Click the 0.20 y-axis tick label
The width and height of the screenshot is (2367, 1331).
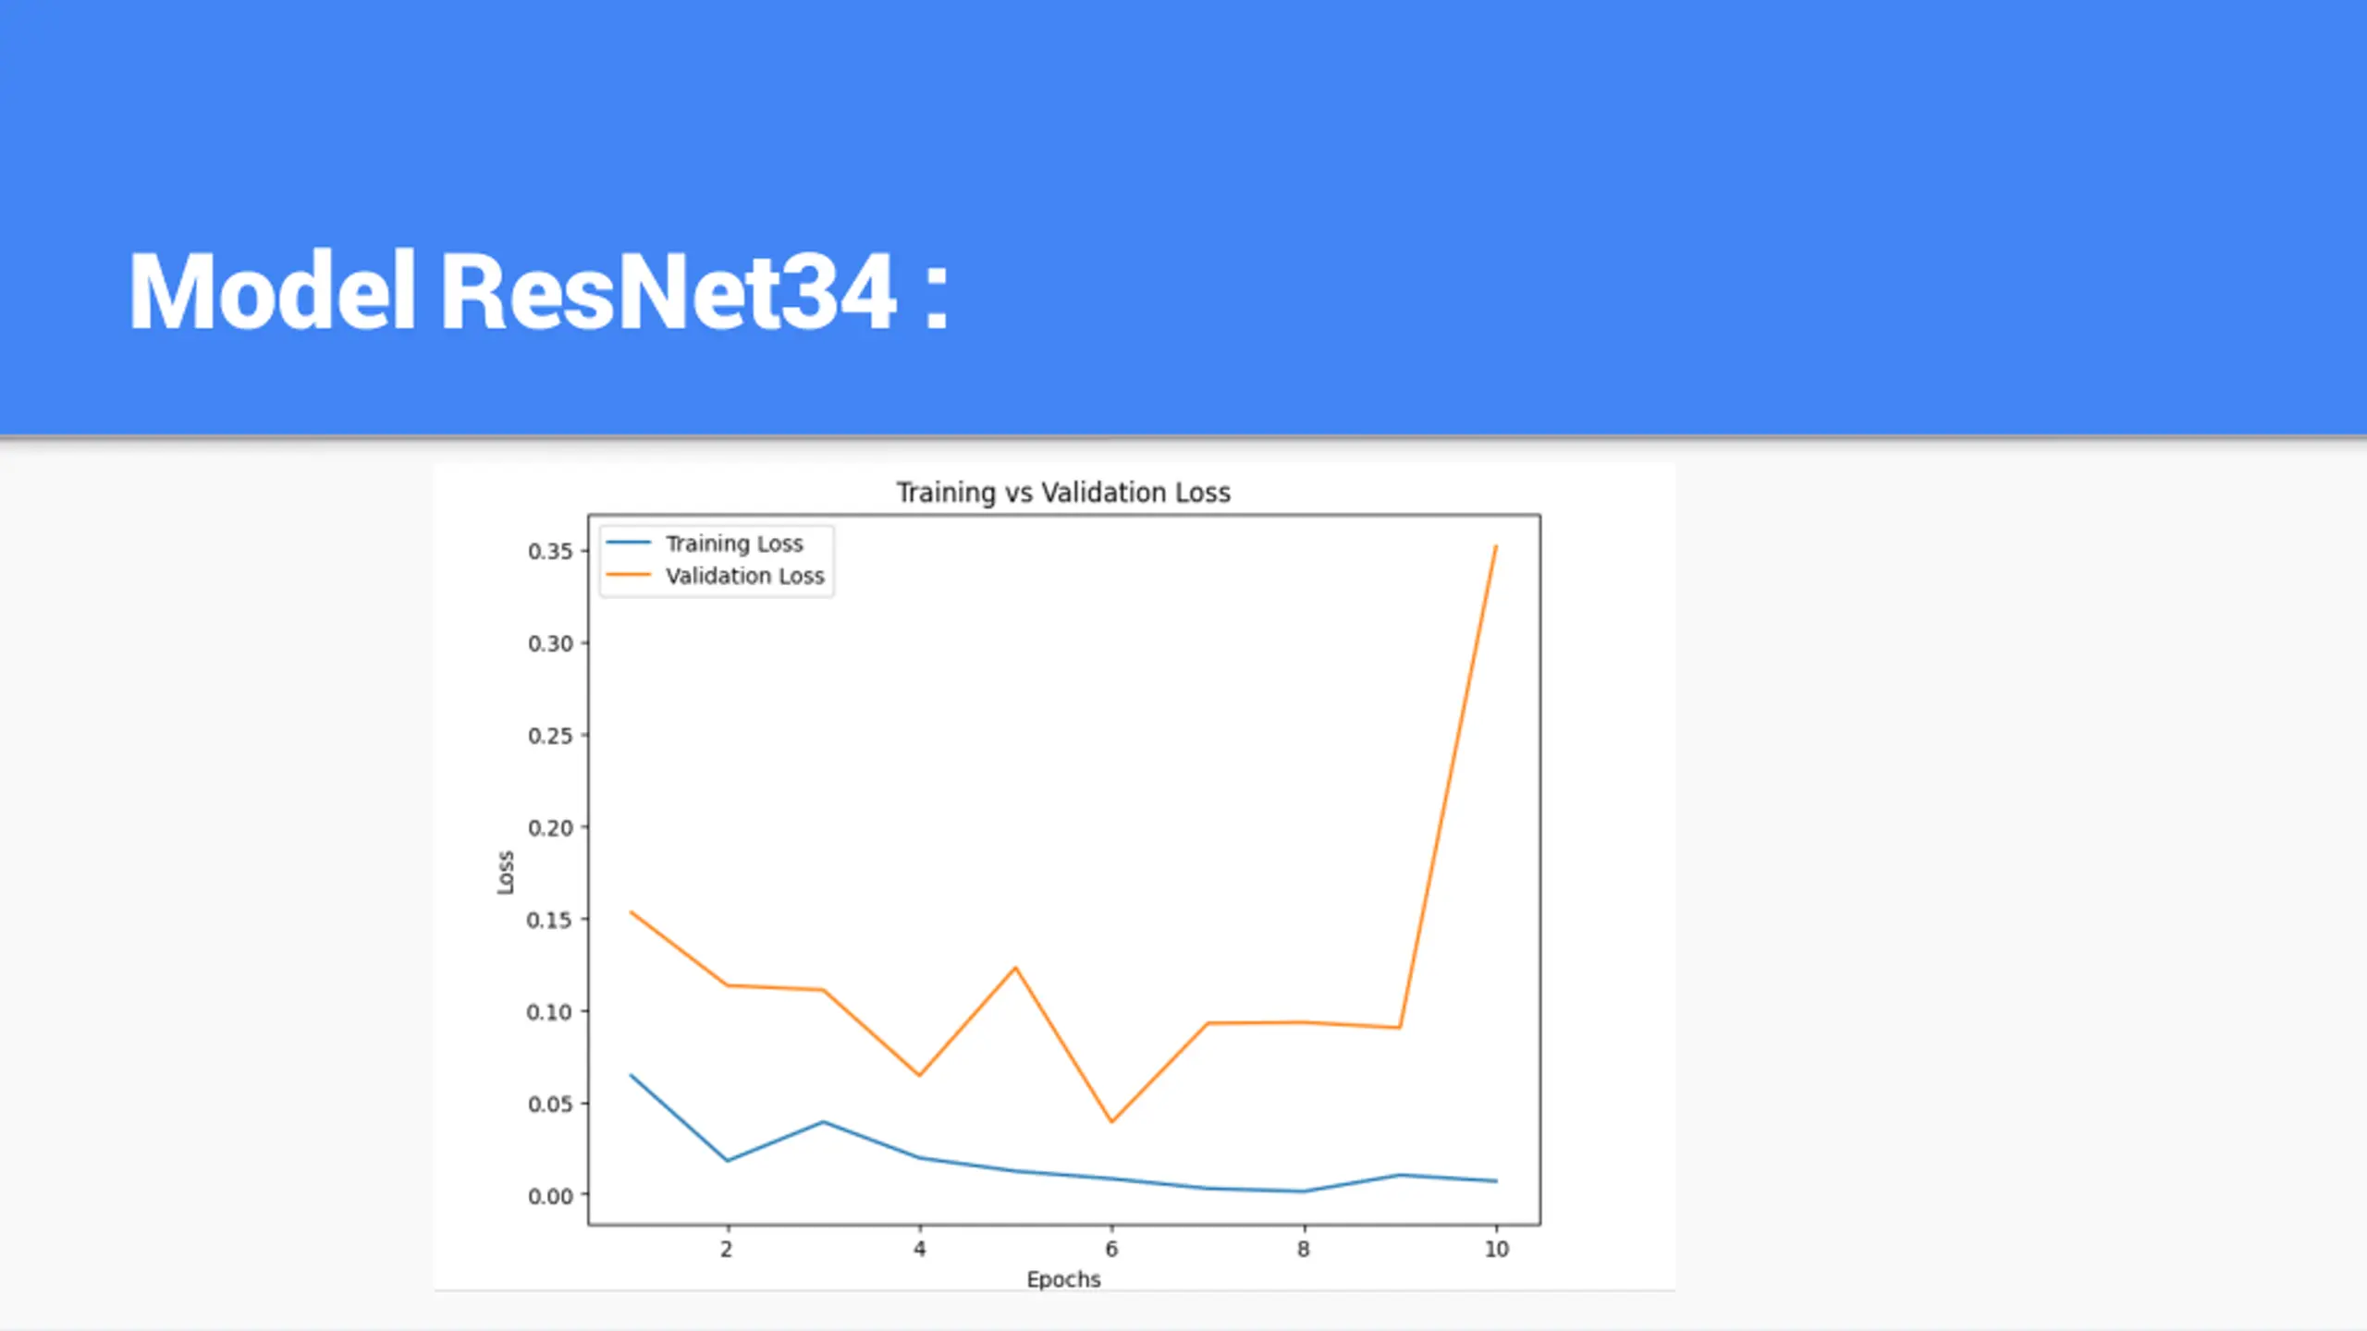(x=550, y=828)
